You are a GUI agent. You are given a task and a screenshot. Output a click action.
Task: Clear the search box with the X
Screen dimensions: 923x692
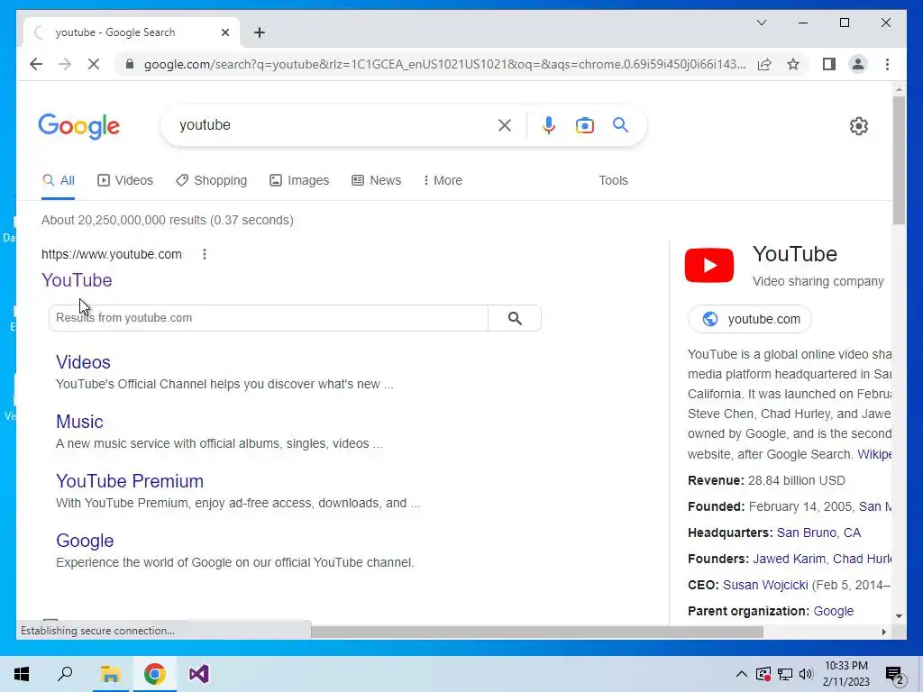[505, 125]
